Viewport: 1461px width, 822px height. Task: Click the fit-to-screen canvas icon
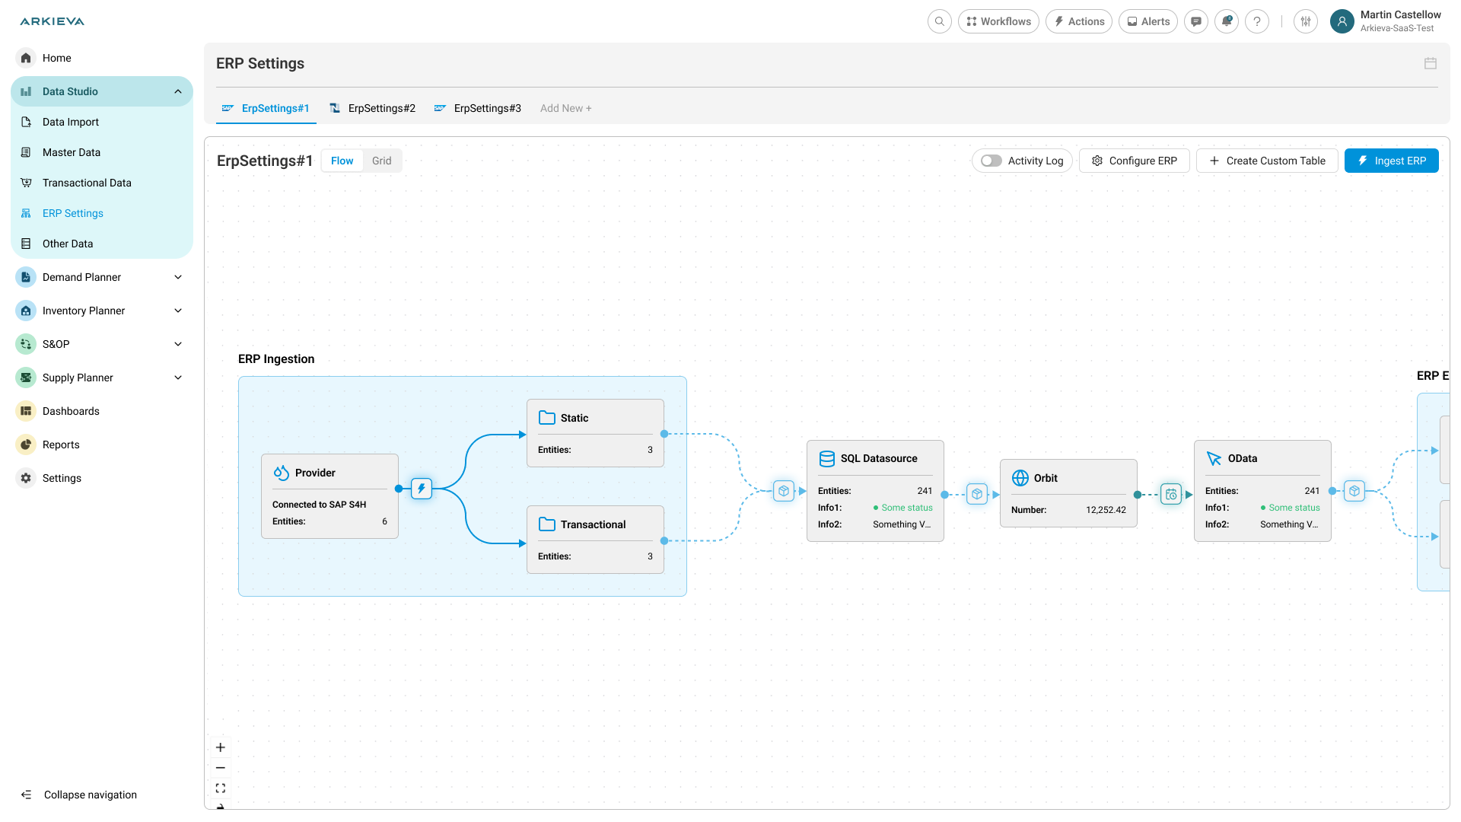tap(221, 789)
